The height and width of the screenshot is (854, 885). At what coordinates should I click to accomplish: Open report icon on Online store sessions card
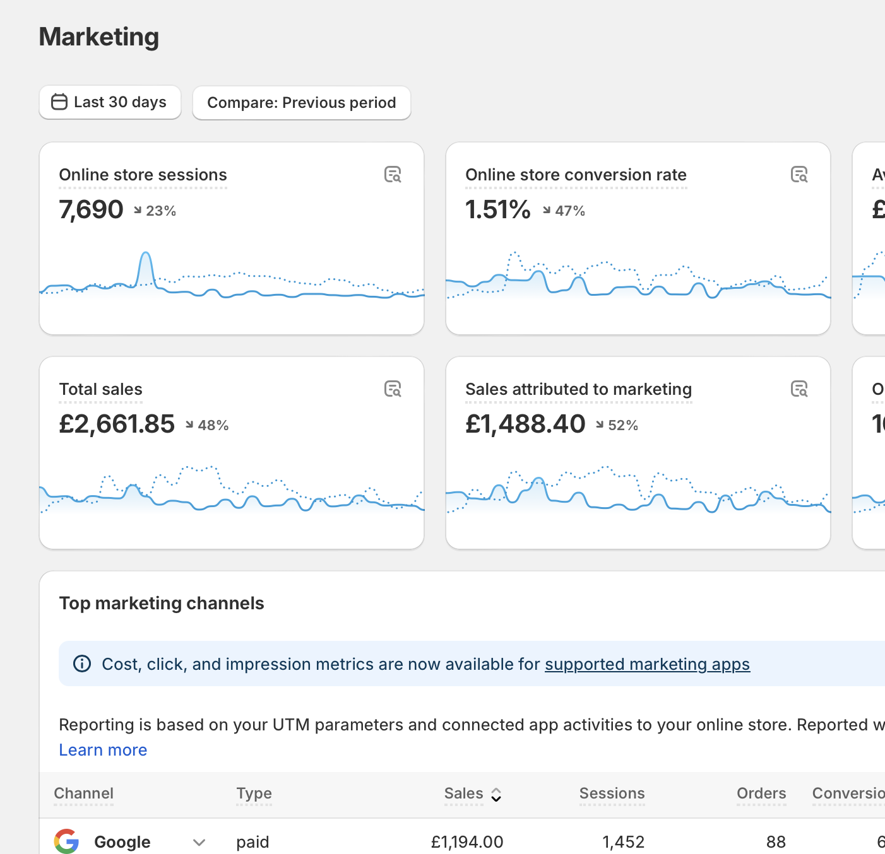tap(393, 175)
